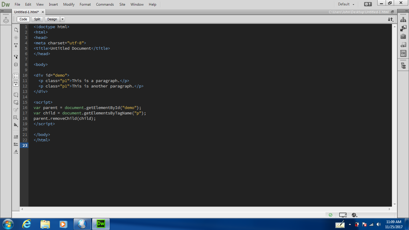Open the CSS Designer panel icon

[x=403, y=53]
